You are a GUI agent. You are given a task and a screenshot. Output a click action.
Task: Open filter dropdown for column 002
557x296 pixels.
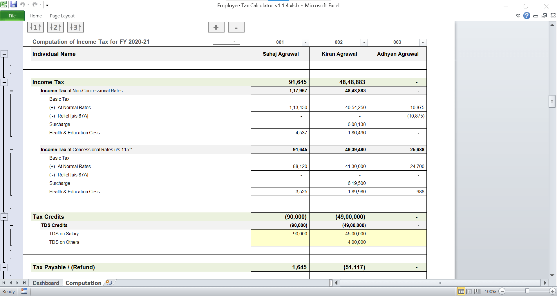click(364, 43)
